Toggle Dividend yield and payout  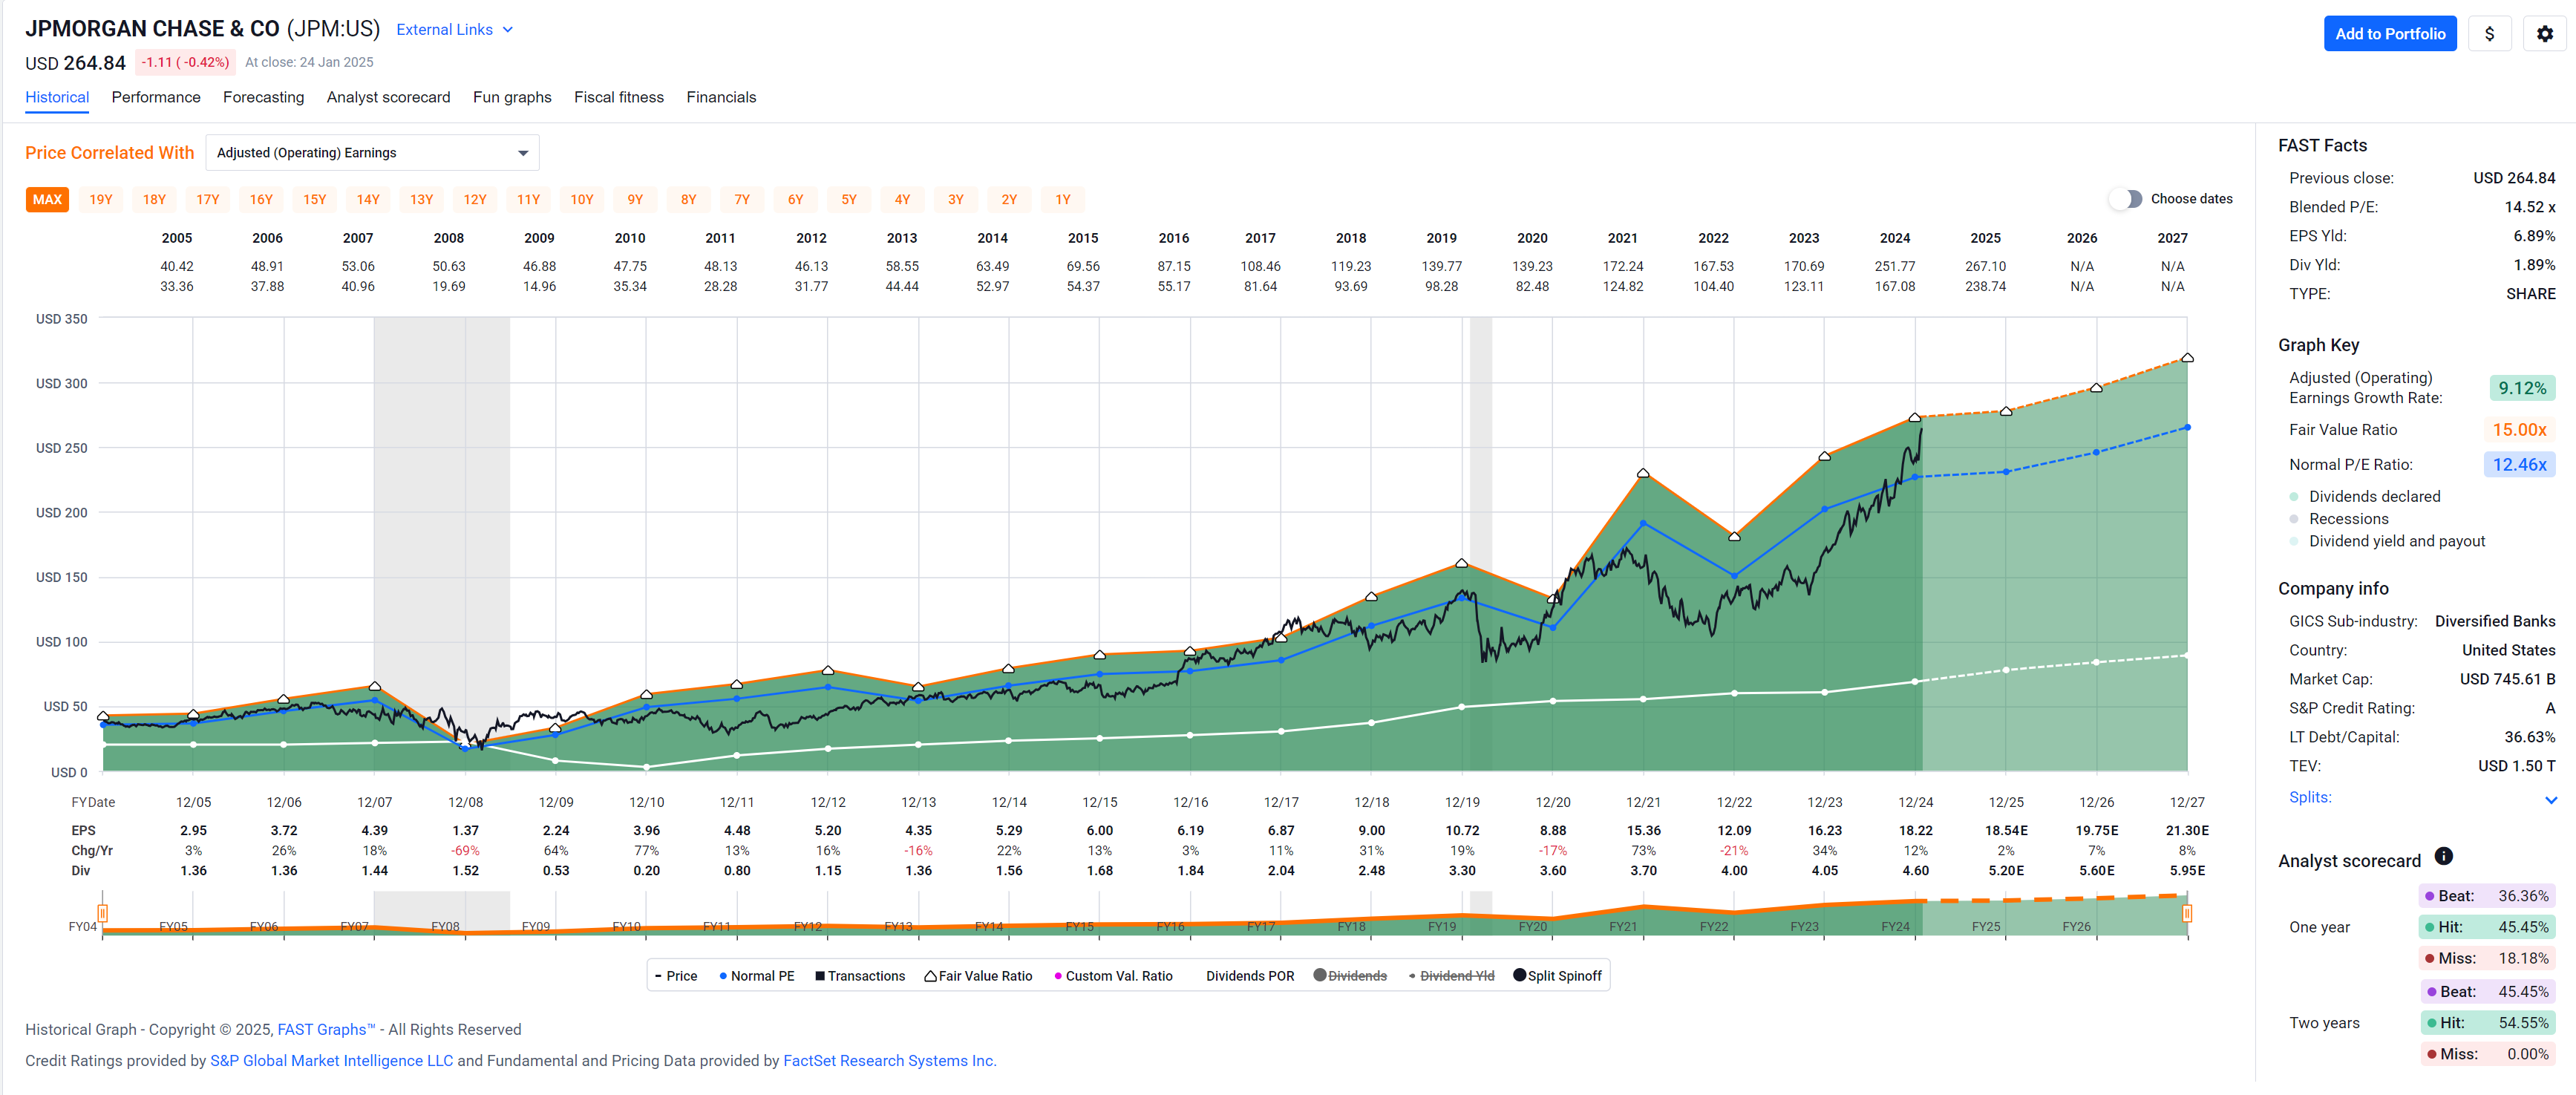[2386, 541]
